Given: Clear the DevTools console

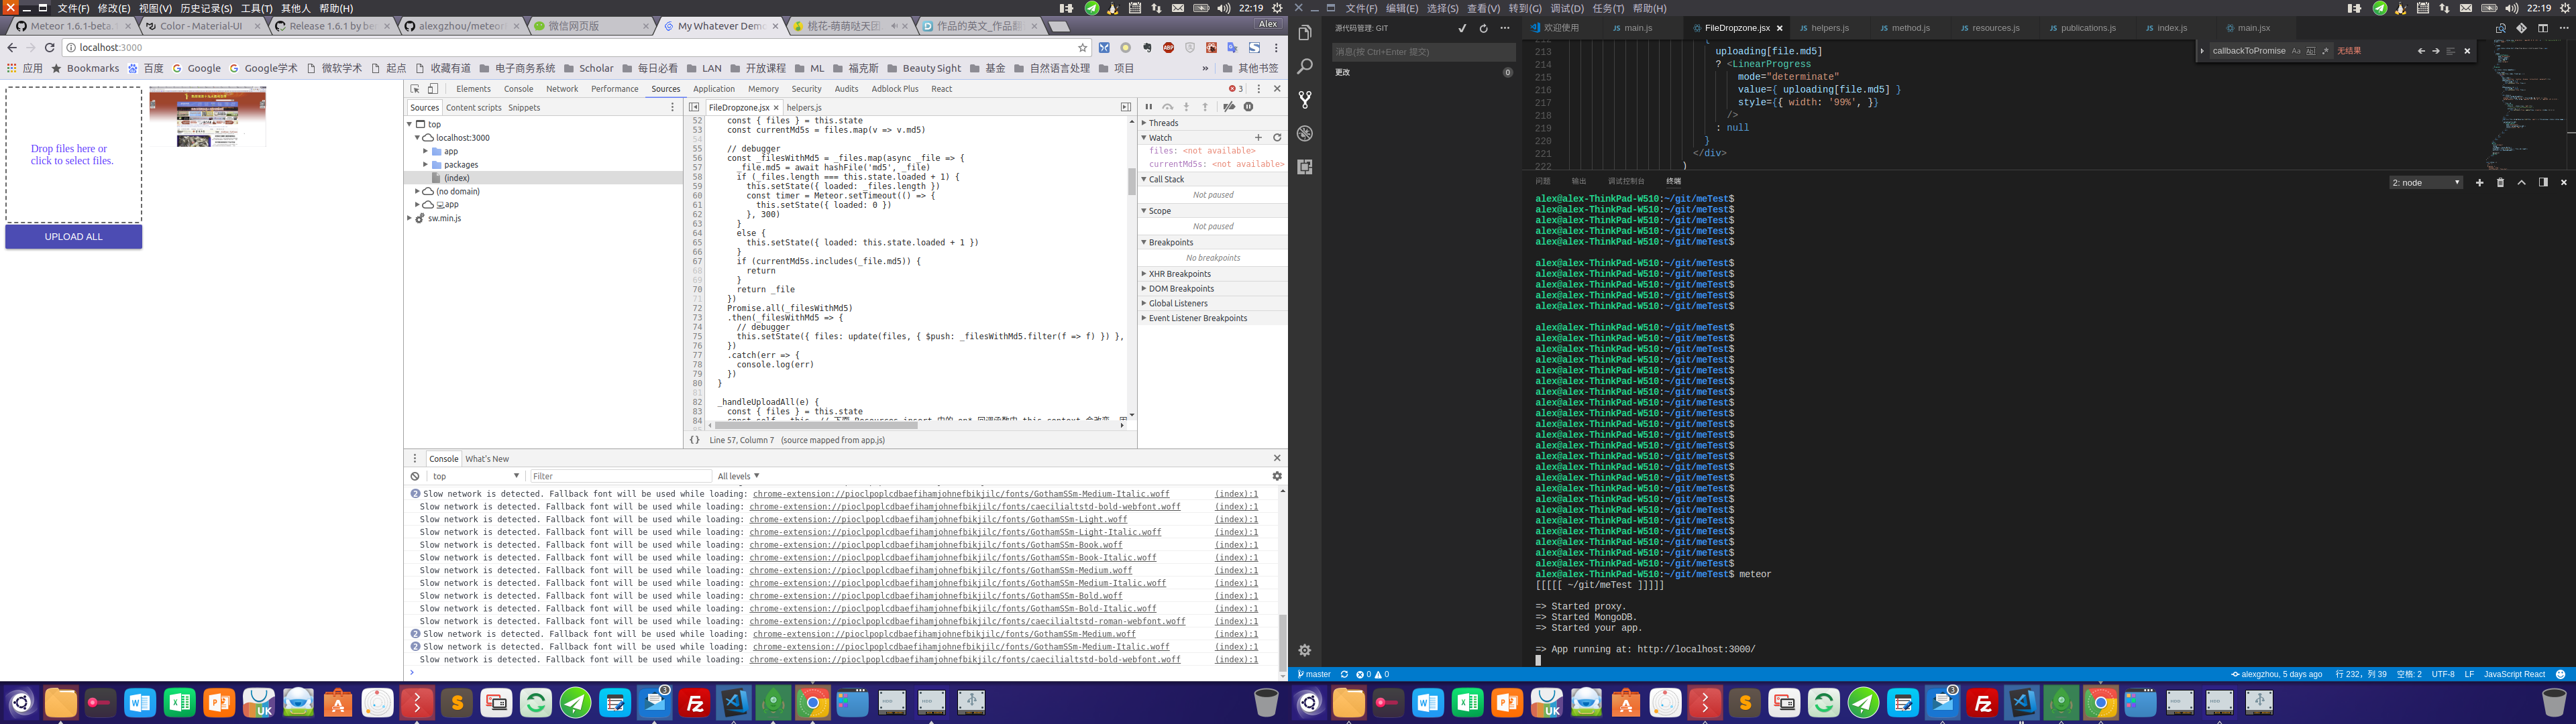Looking at the screenshot, I should tap(415, 476).
